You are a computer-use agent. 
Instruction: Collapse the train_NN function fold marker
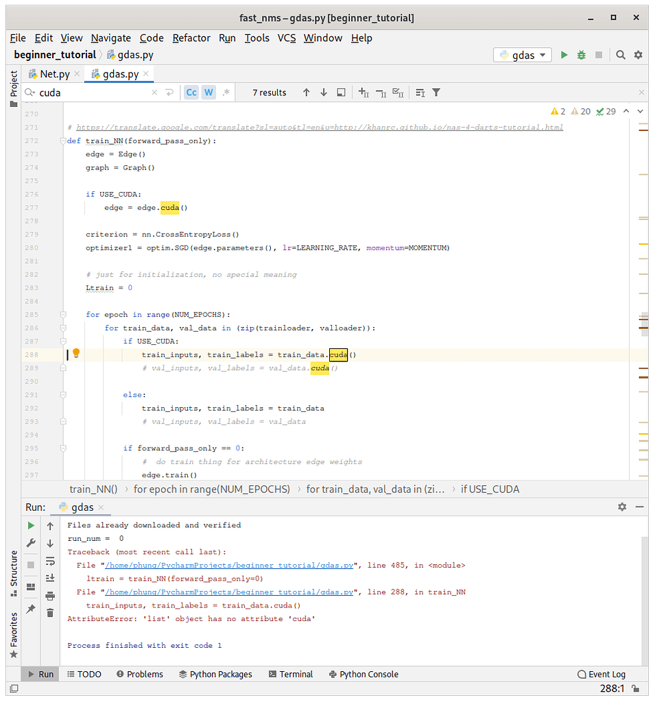(63, 141)
